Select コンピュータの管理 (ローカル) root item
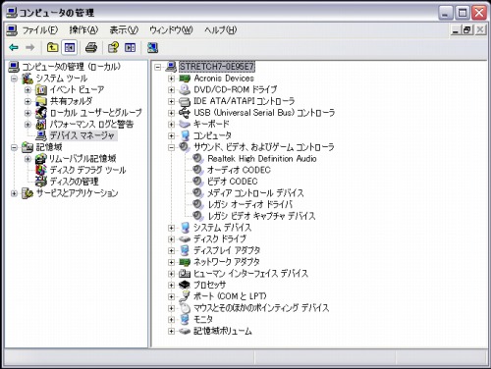The height and width of the screenshot is (369, 491). coord(71,67)
